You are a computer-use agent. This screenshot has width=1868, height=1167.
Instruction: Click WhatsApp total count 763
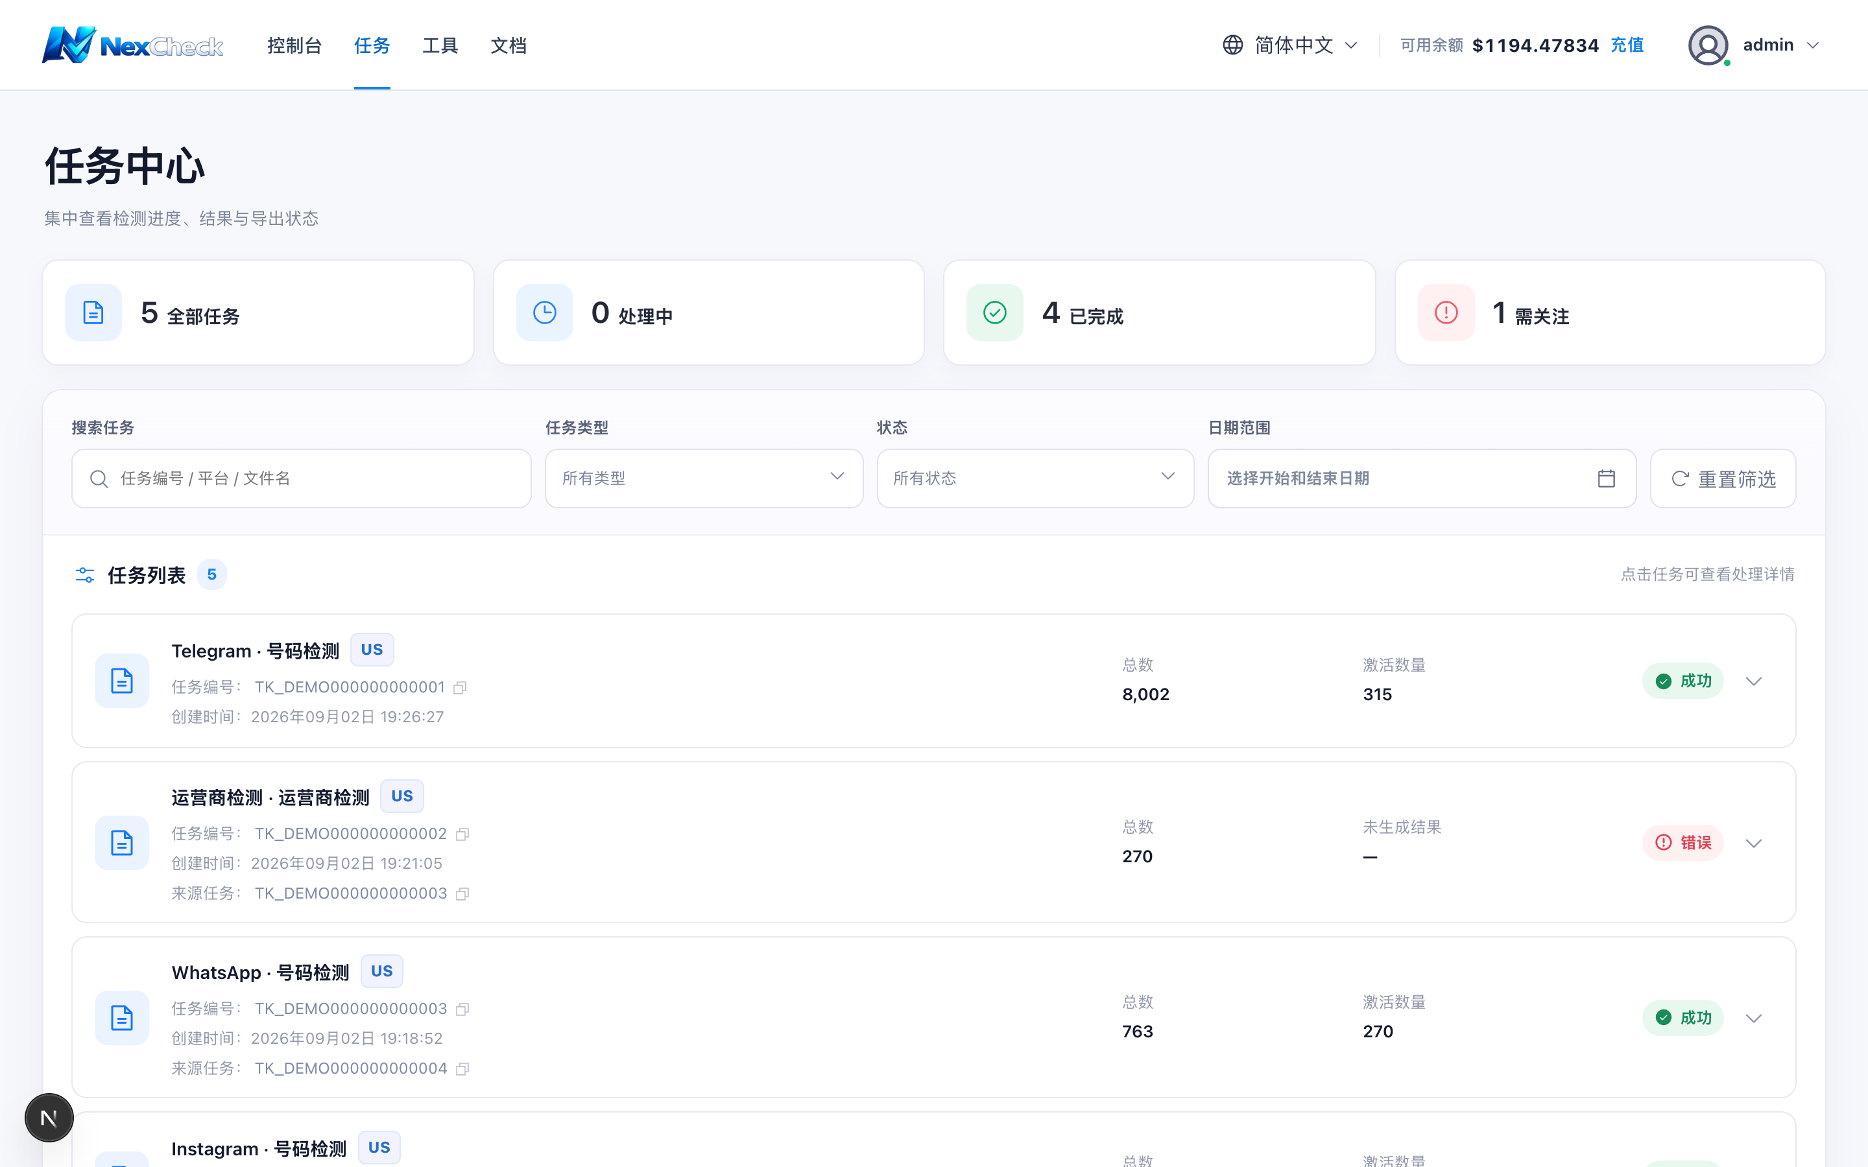1137,1032
